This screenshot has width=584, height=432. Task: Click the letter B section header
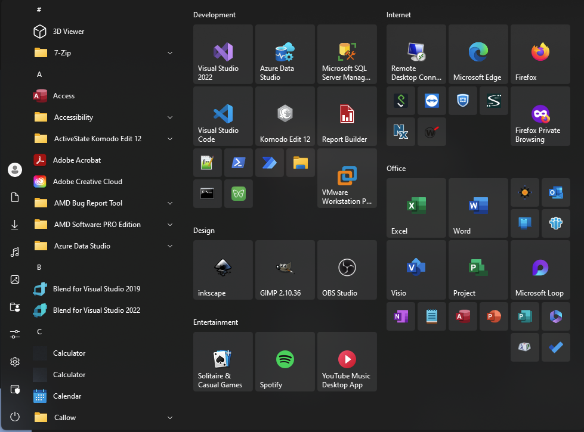(39, 268)
